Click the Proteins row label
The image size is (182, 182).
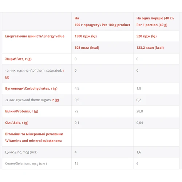[x=21, y=111]
